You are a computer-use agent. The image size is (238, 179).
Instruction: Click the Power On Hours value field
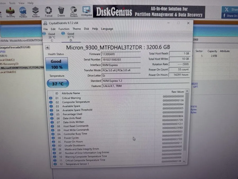point(179,75)
